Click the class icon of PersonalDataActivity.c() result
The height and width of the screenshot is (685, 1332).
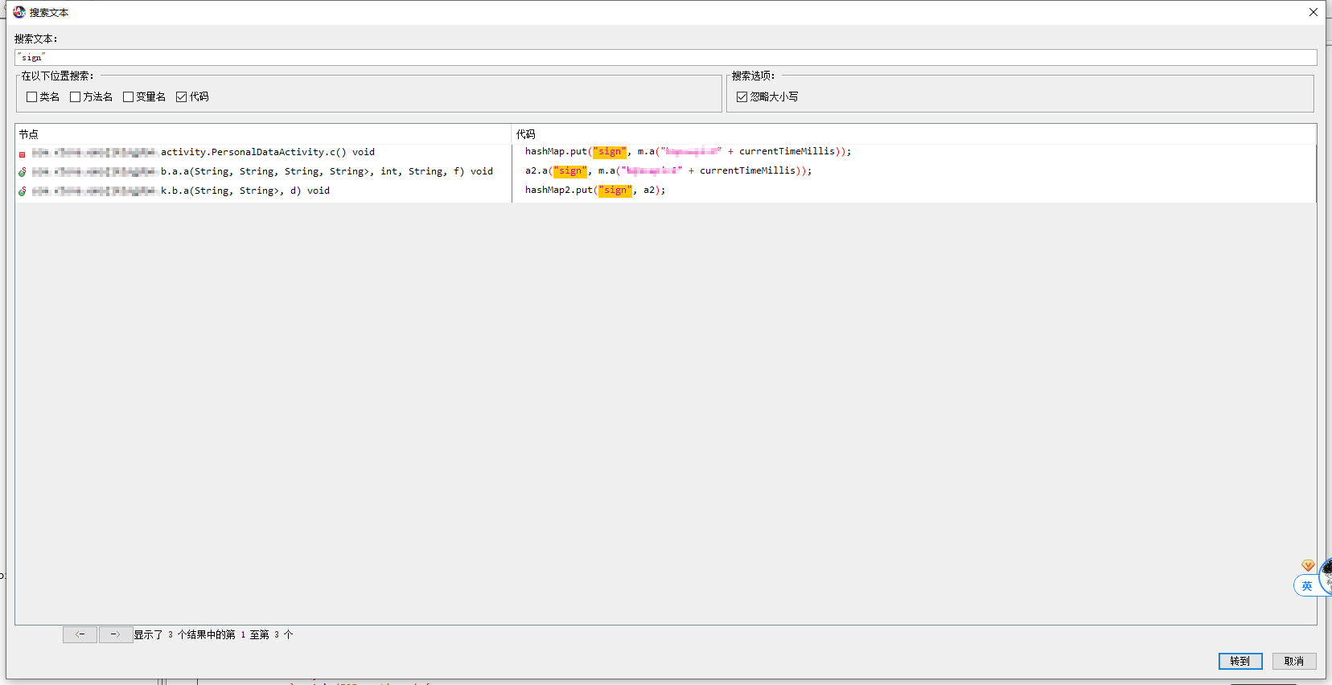click(x=23, y=154)
